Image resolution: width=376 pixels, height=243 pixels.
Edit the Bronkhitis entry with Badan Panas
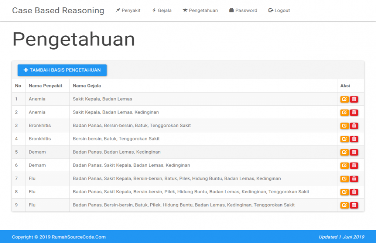(344, 125)
